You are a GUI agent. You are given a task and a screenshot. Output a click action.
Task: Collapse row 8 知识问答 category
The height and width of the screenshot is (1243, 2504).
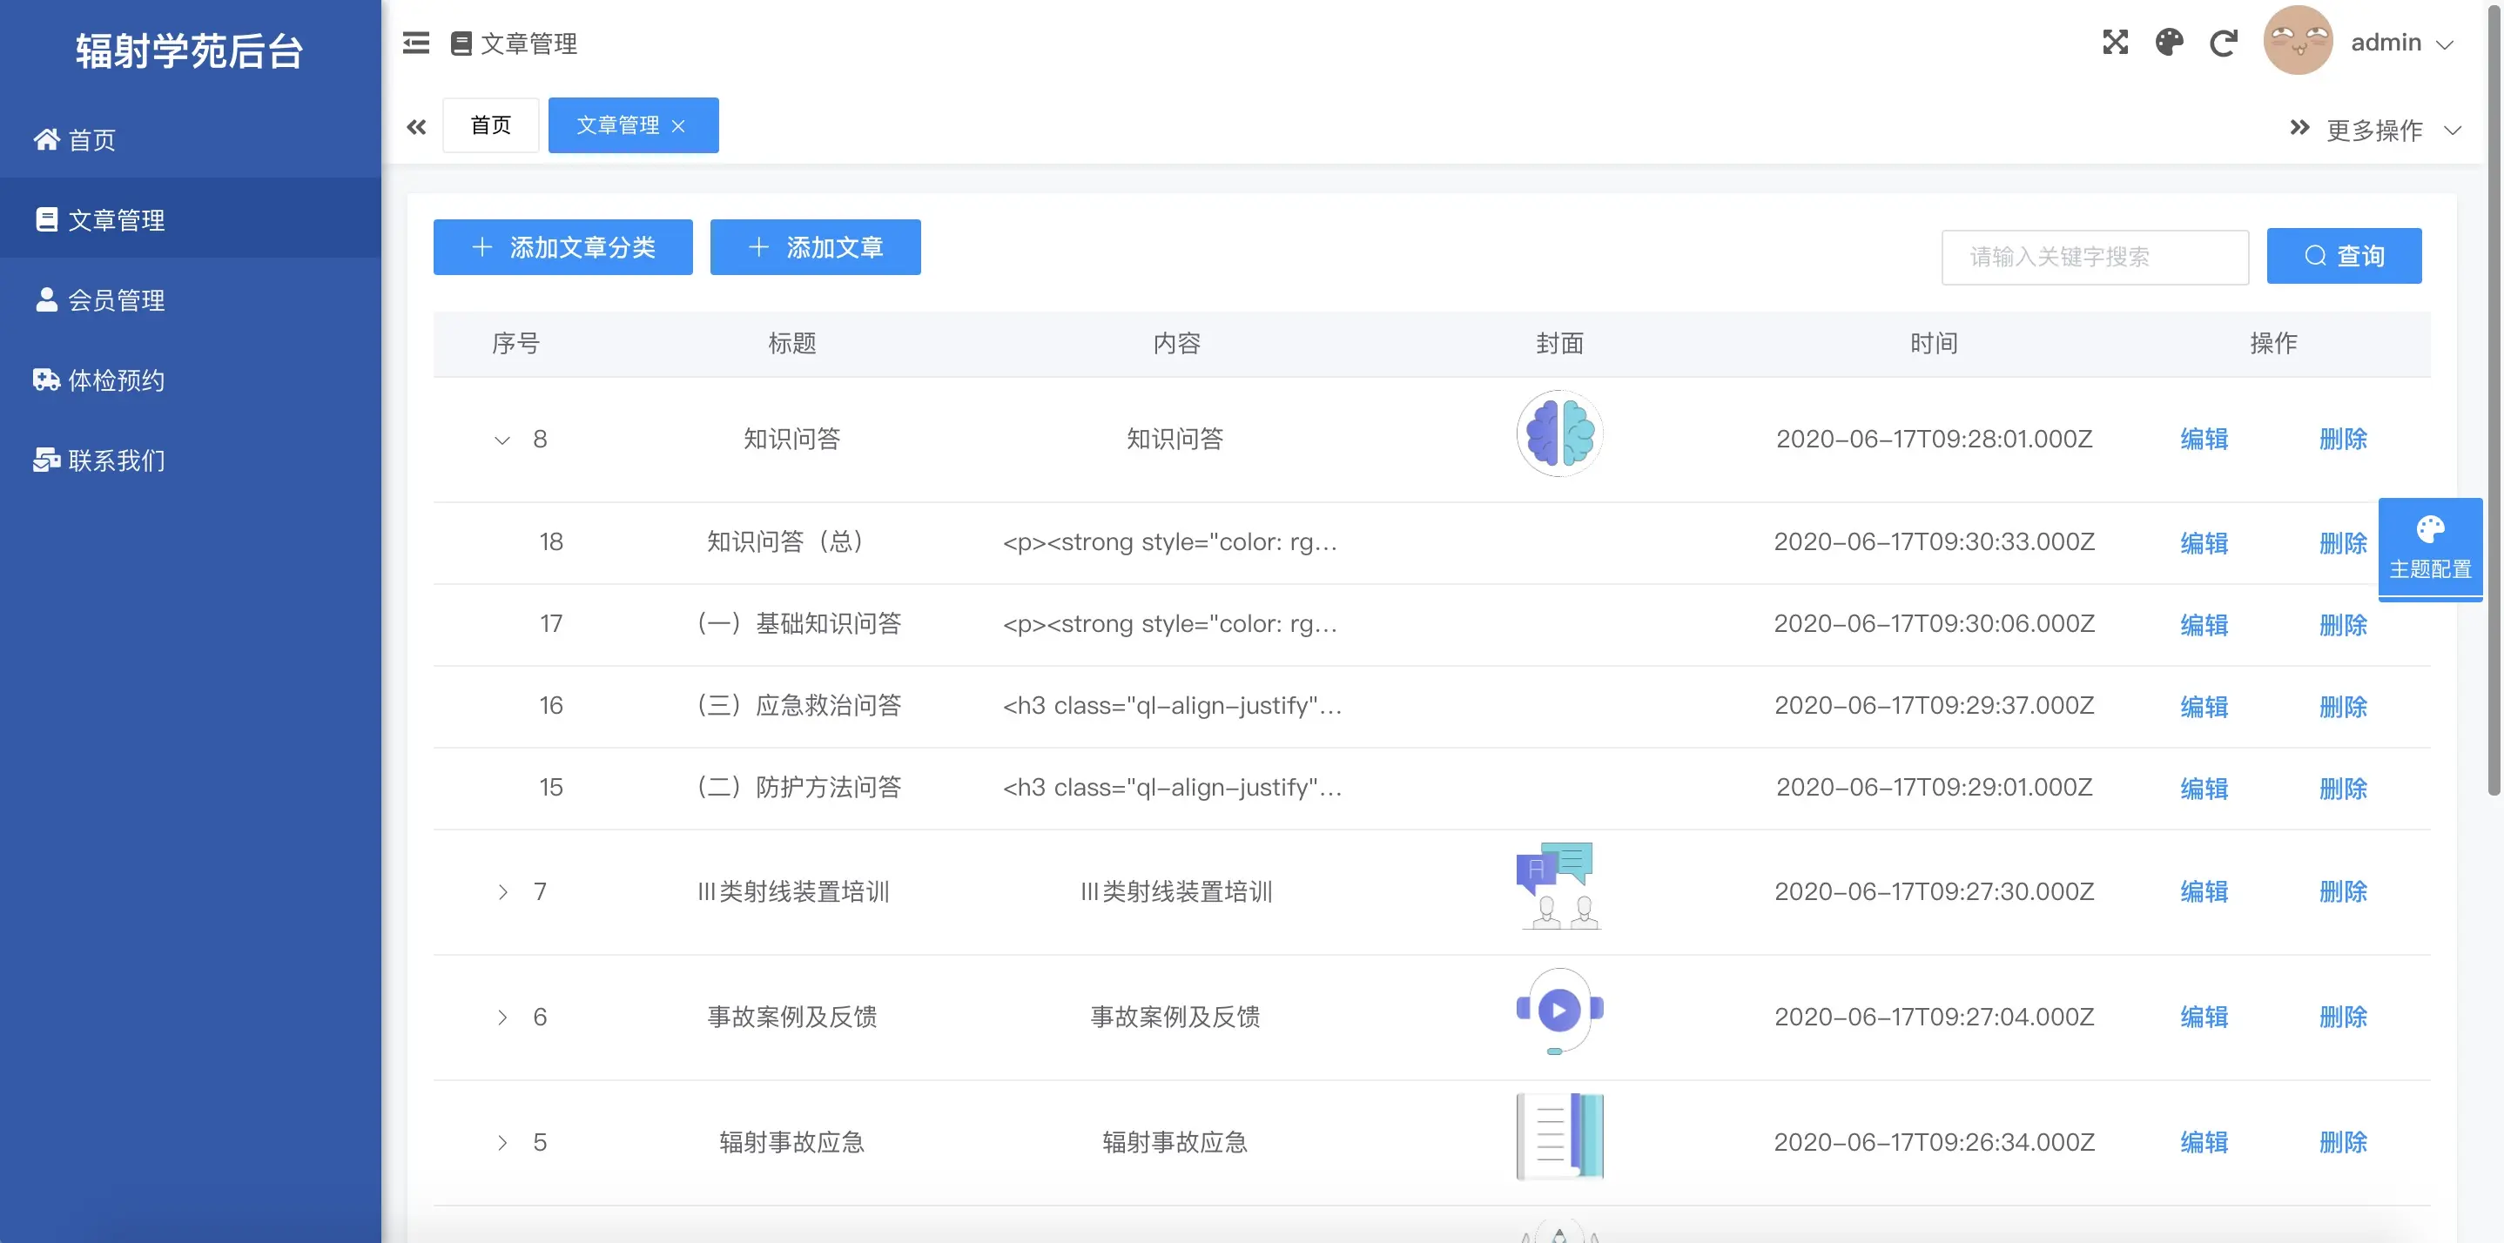tap(501, 440)
